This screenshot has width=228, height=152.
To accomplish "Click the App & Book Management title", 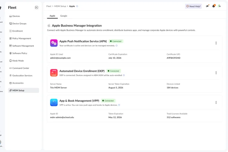I will coord(79,101).
